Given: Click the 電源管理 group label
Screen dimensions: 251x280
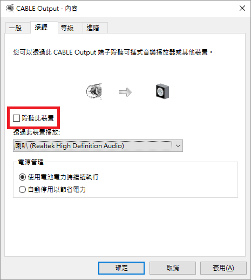Looking at the screenshot, I should coord(31,162).
